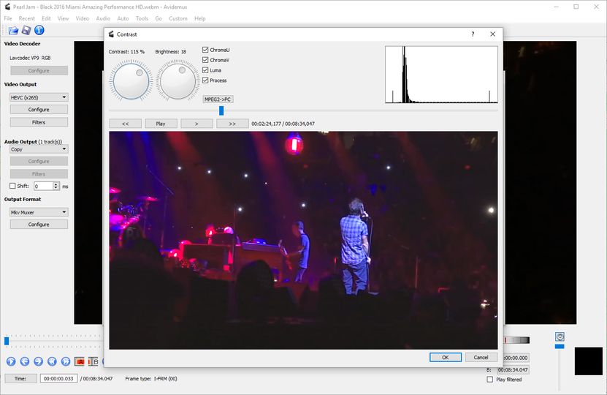This screenshot has height=395, width=607.
Task: Click the audio shift ms input field
Action: tap(44, 186)
